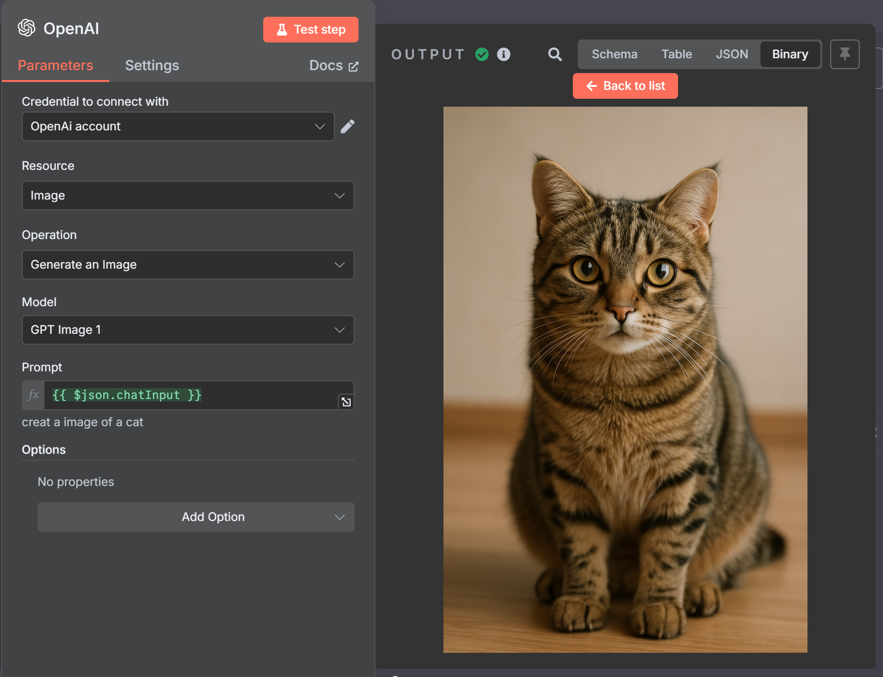
Task: Open the Resource dropdown
Action: (188, 196)
